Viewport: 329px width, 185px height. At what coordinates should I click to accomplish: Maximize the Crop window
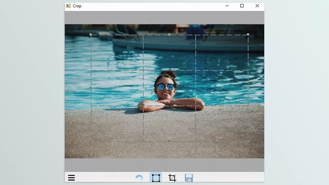point(242,6)
